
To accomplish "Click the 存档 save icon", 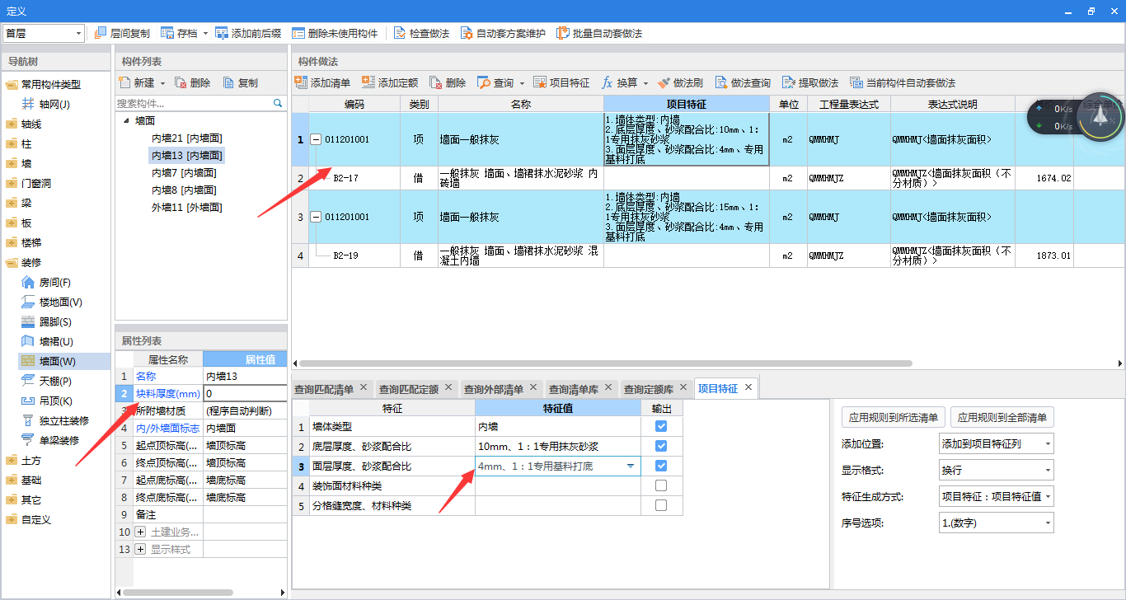I will (167, 33).
